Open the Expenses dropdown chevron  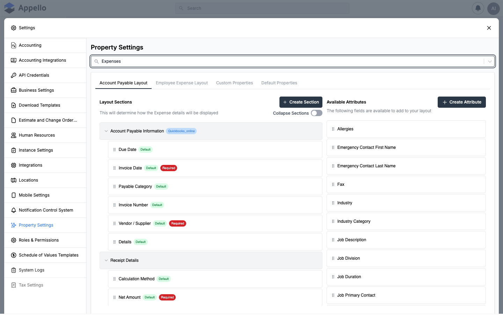(490, 61)
